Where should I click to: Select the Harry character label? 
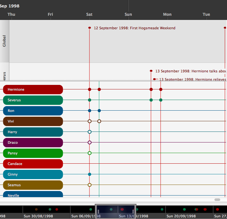tap(33, 132)
